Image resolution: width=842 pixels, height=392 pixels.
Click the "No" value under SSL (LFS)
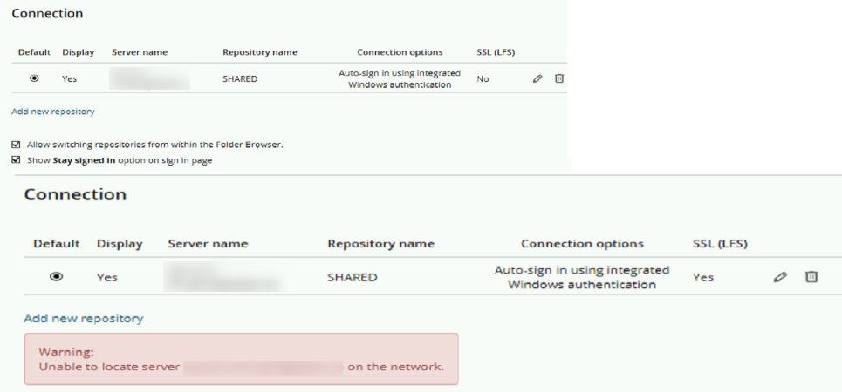[483, 78]
